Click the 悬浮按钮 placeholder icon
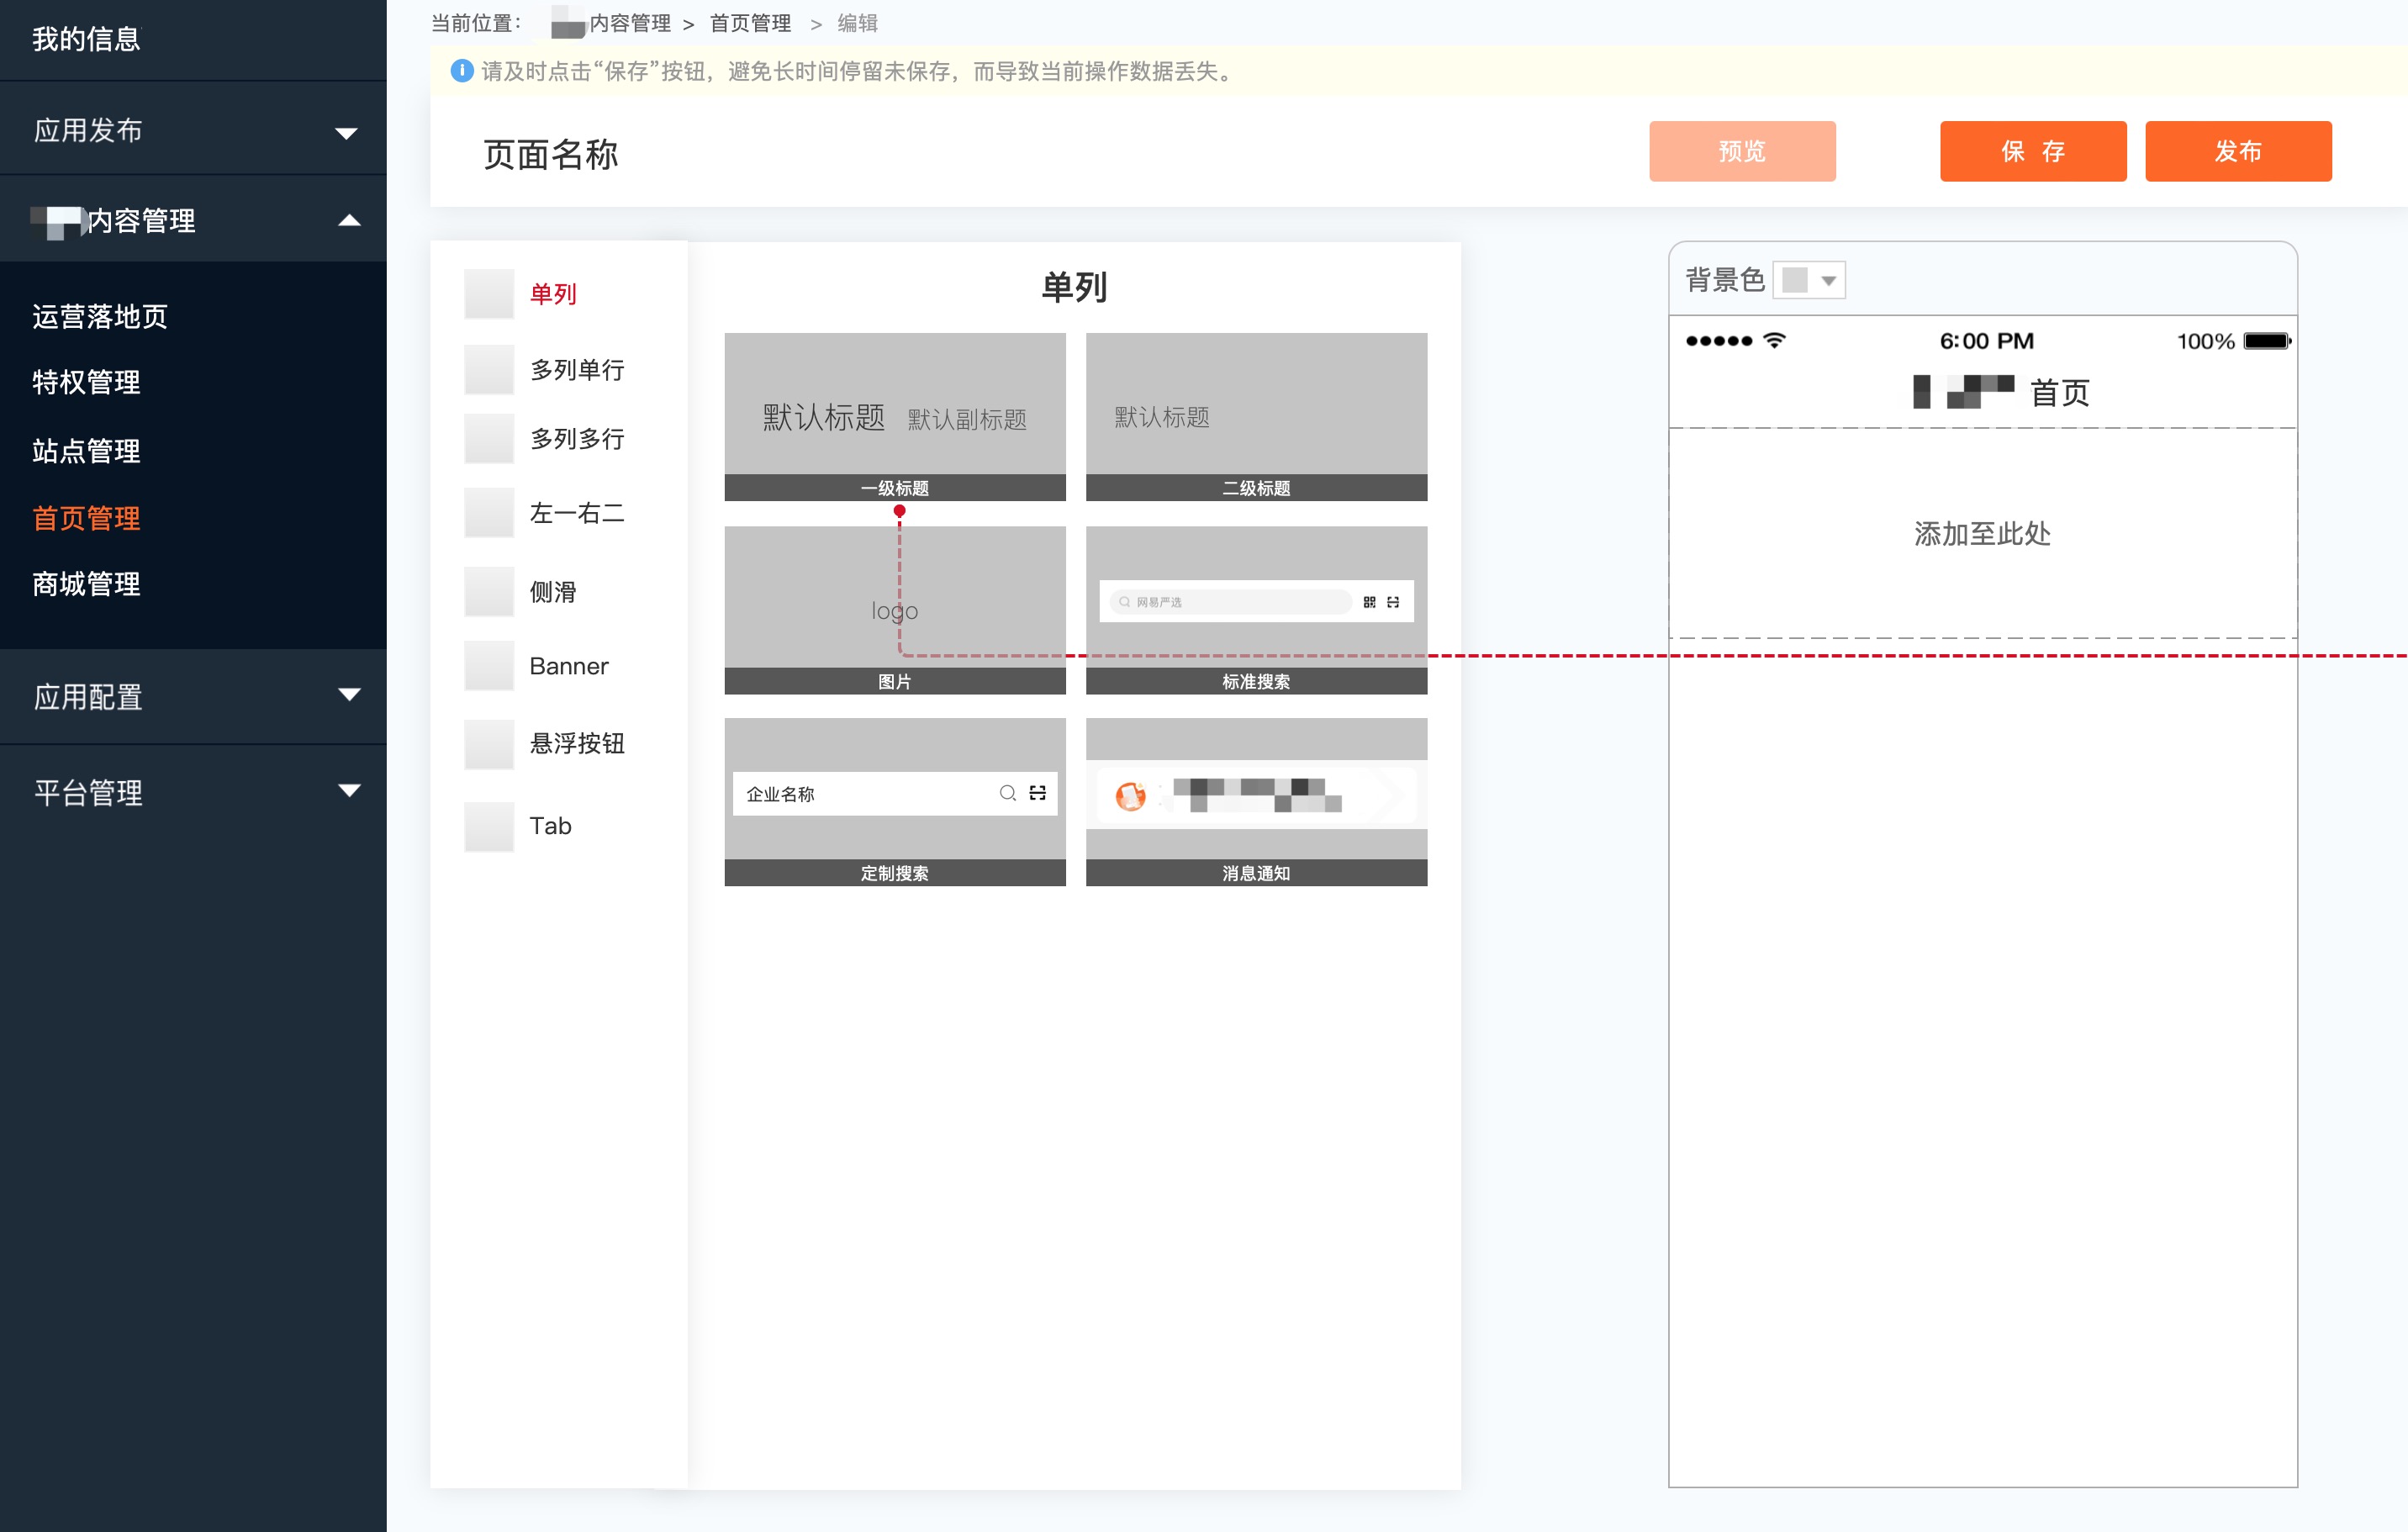2408x1532 pixels. click(489, 744)
